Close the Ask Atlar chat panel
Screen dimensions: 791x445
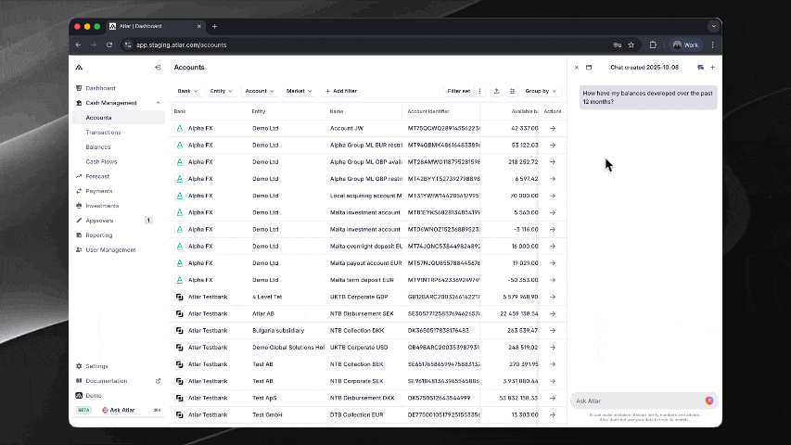[x=577, y=67]
